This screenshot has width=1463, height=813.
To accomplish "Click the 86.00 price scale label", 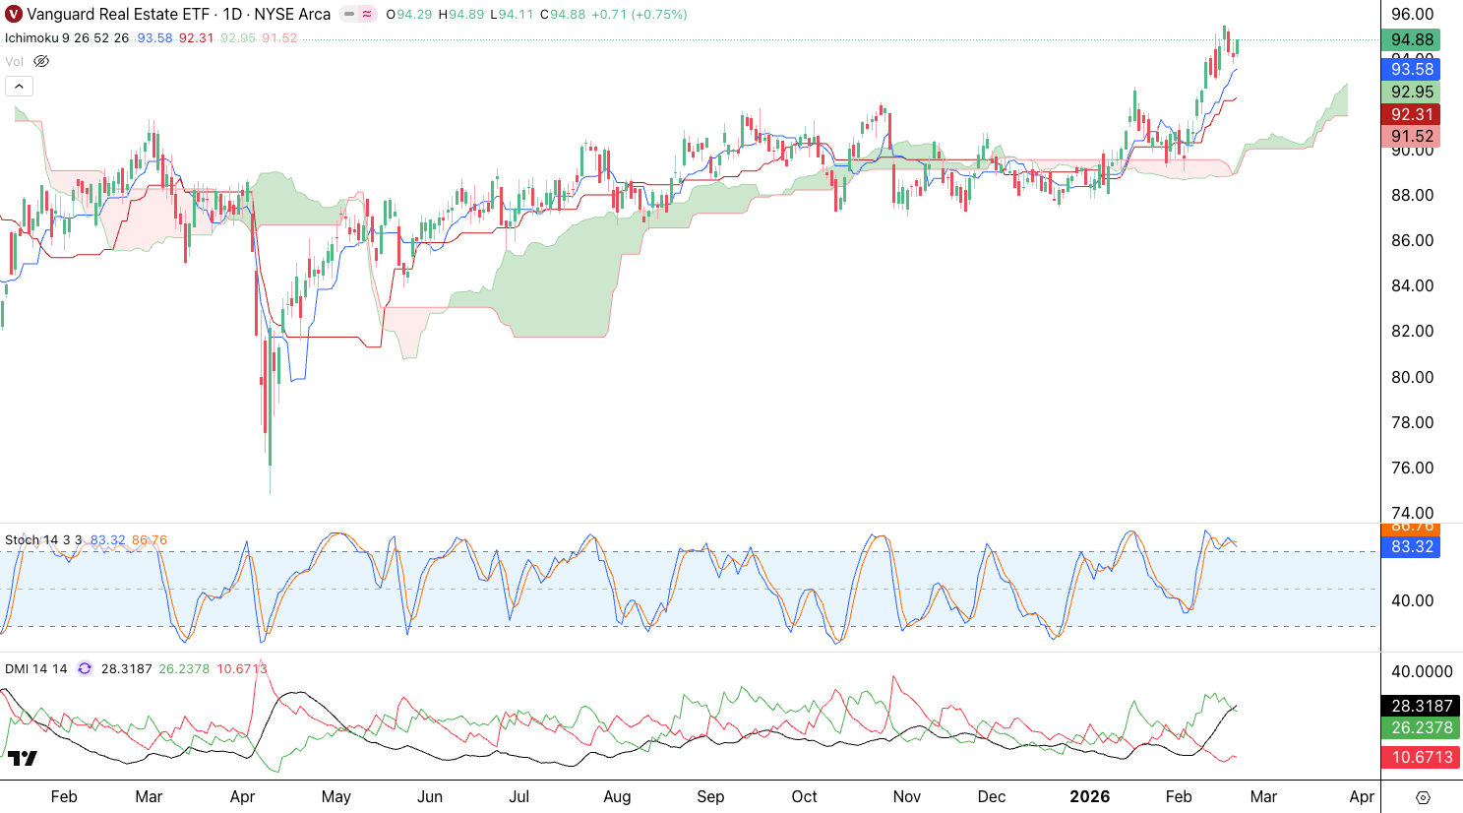I will [x=1412, y=240].
